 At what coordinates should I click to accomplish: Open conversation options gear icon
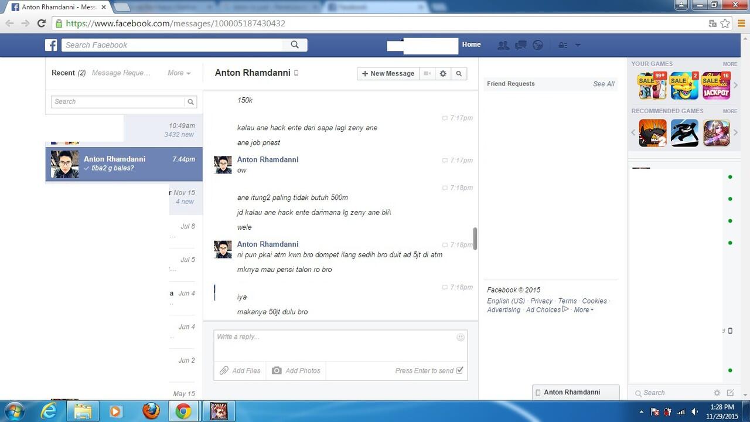point(443,73)
